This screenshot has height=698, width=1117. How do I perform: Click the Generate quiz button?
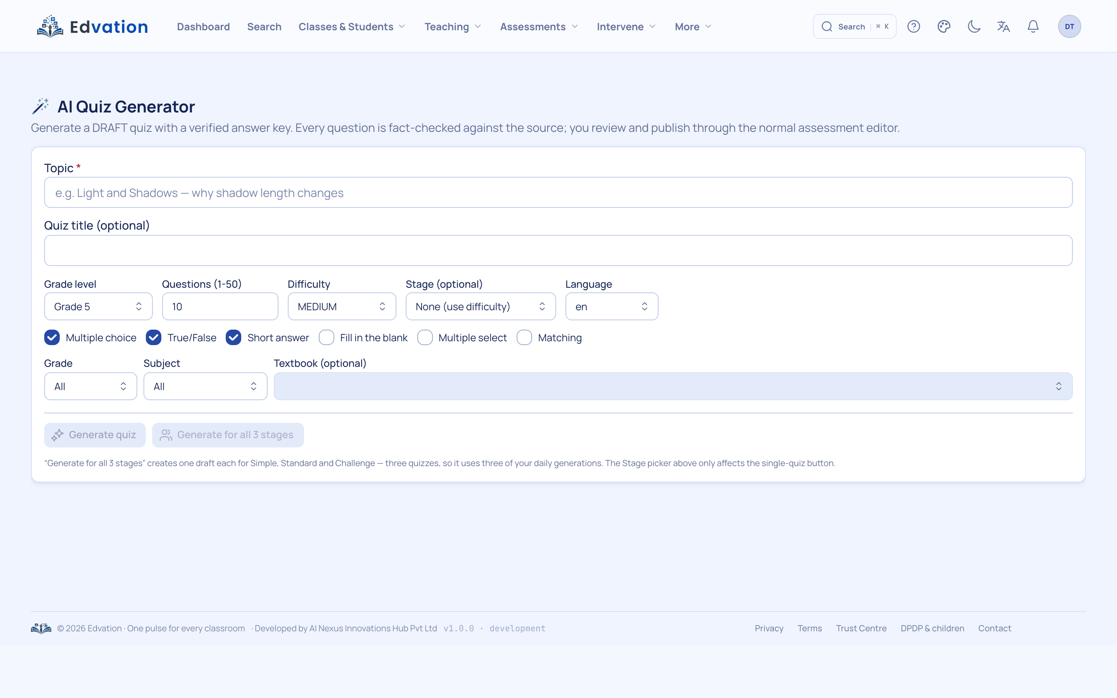(95, 435)
